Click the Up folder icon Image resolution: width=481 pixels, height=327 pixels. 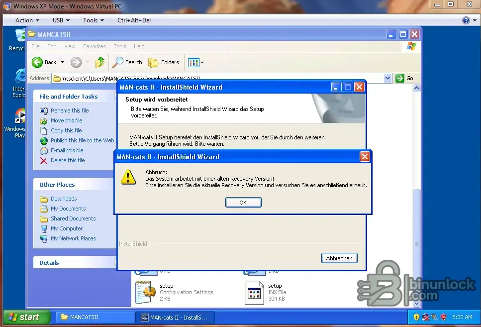click(100, 62)
